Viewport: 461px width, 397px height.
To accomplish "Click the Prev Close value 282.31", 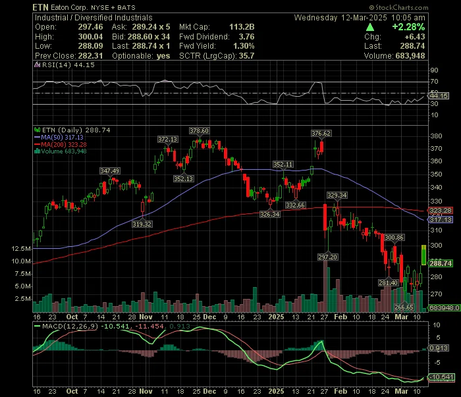I will coord(91,56).
